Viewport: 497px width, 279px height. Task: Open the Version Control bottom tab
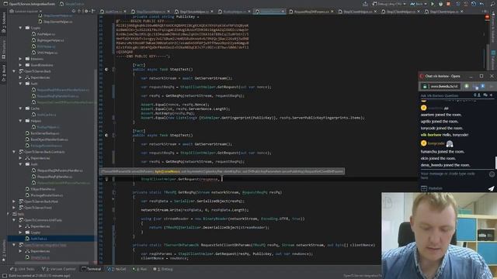point(59,269)
